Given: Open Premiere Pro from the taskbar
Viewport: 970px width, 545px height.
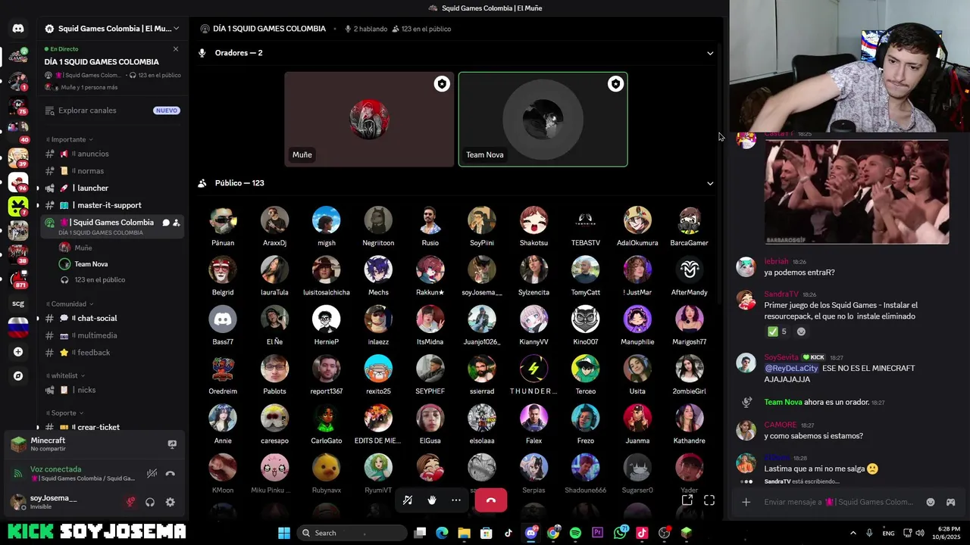Looking at the screenshot, I should click(597, 533).
